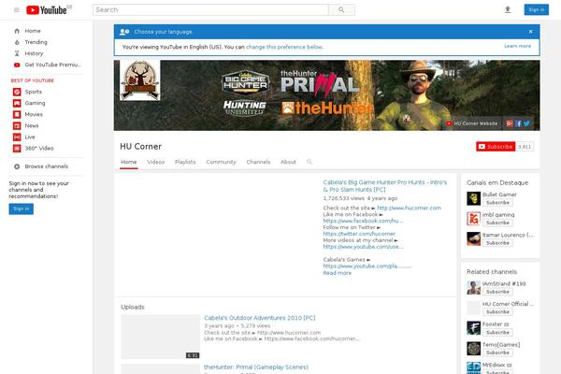Open the About tab
Image resolution: width=561 pixels, height=374 pixels.
[288, 162]
